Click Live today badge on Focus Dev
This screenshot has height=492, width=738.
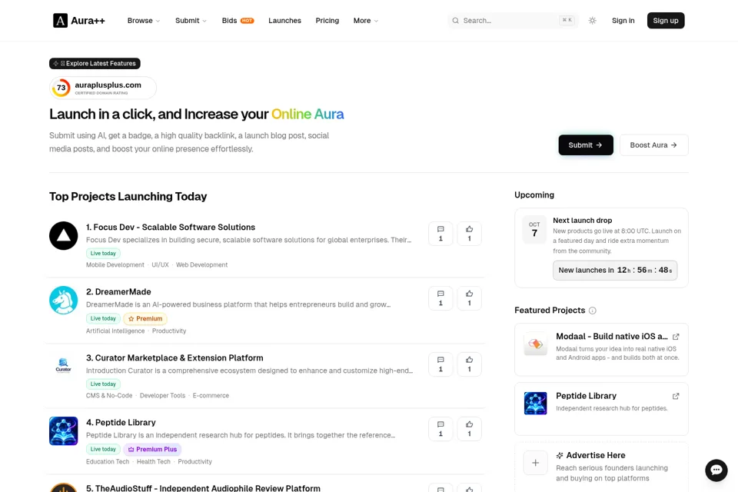103,253
